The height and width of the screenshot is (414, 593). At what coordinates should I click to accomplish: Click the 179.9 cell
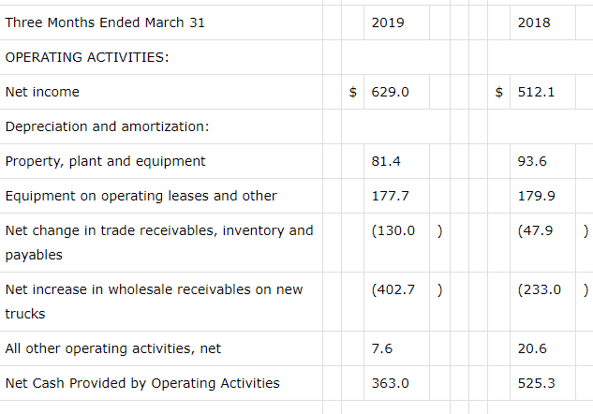[536, 196]
